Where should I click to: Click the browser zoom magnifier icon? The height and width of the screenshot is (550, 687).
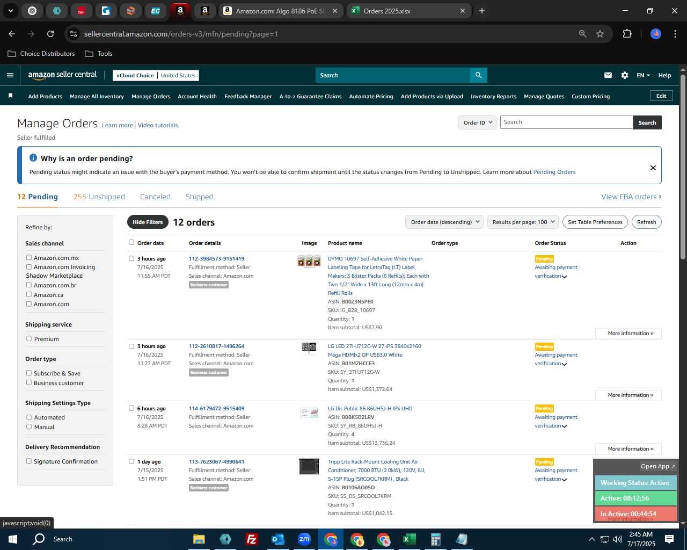point(583,34)
